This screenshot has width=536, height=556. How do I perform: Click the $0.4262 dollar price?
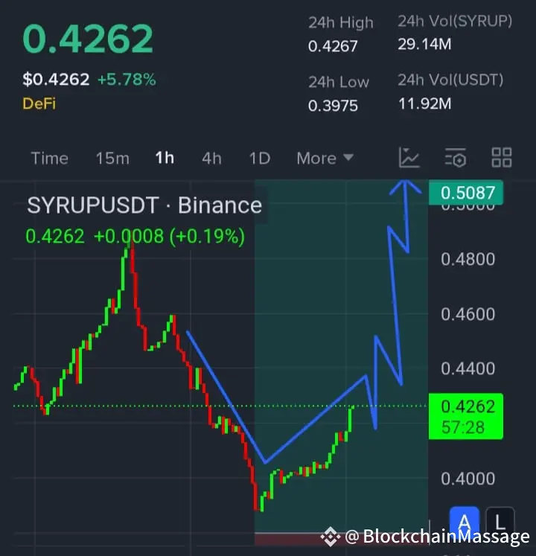[x=56, y=80]
